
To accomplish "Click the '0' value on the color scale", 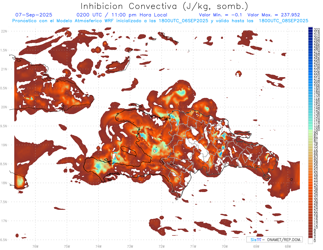I will click(315, 241).
